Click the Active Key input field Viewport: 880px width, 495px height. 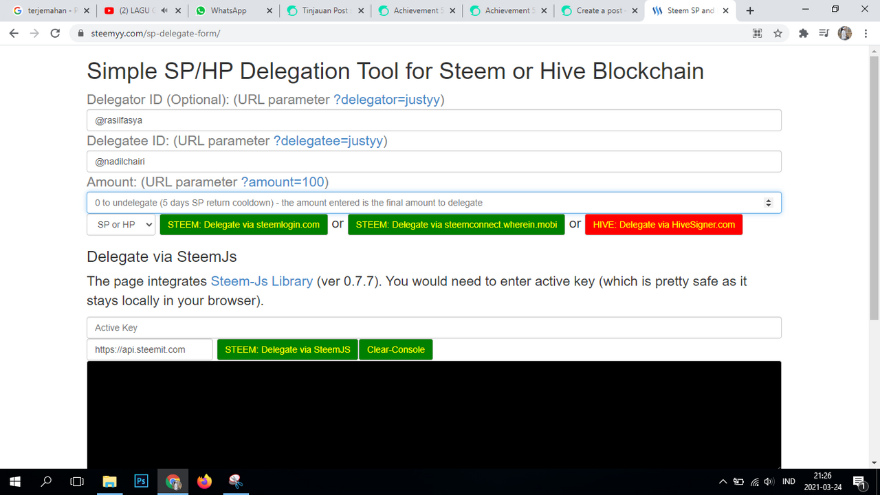pyautogui.click(x=434, y=328)
